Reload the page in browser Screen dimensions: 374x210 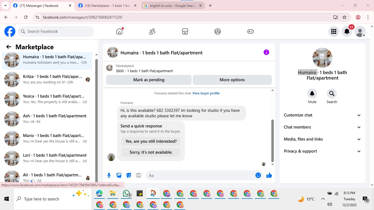point(26,17)
